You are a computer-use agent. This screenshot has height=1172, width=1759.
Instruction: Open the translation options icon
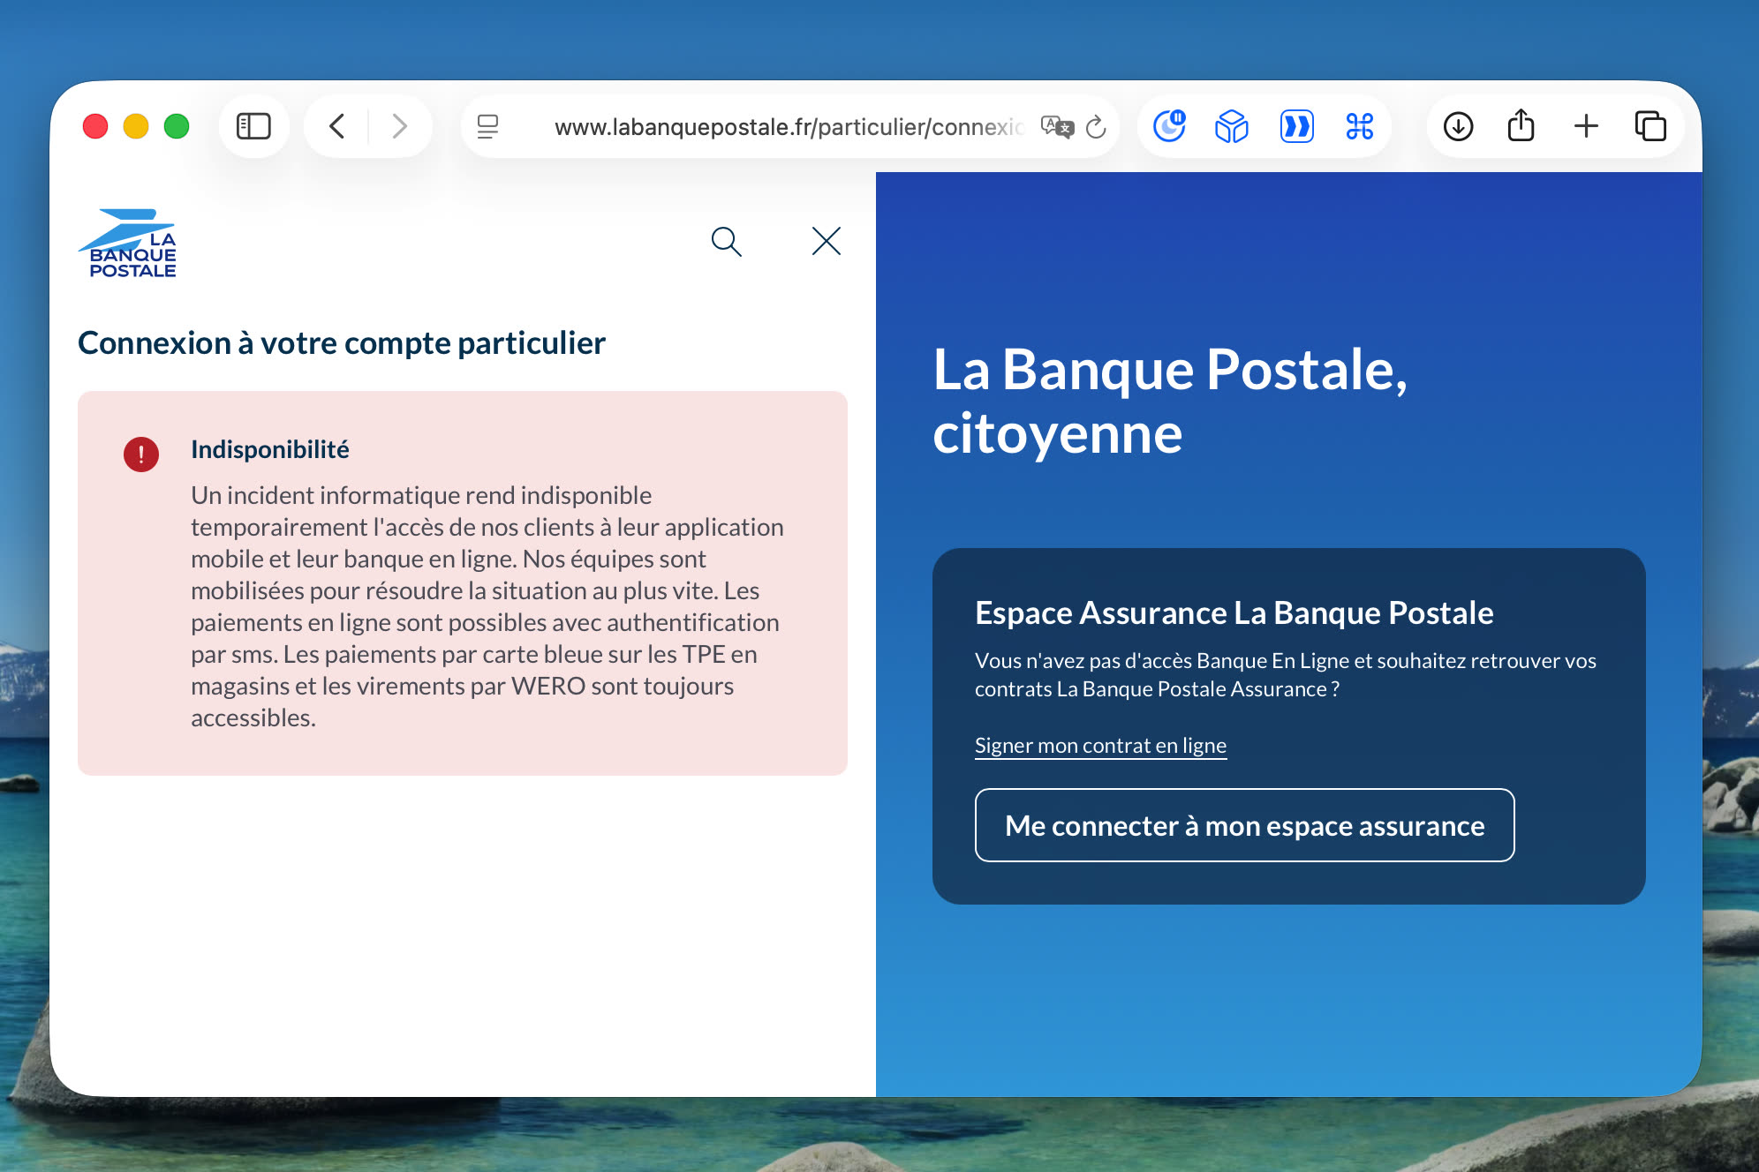click(1056, 126)
